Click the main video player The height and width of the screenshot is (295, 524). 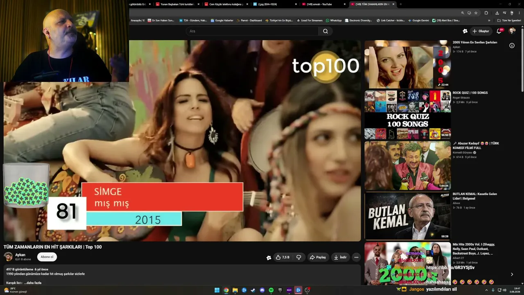click(x=182, y=141)
